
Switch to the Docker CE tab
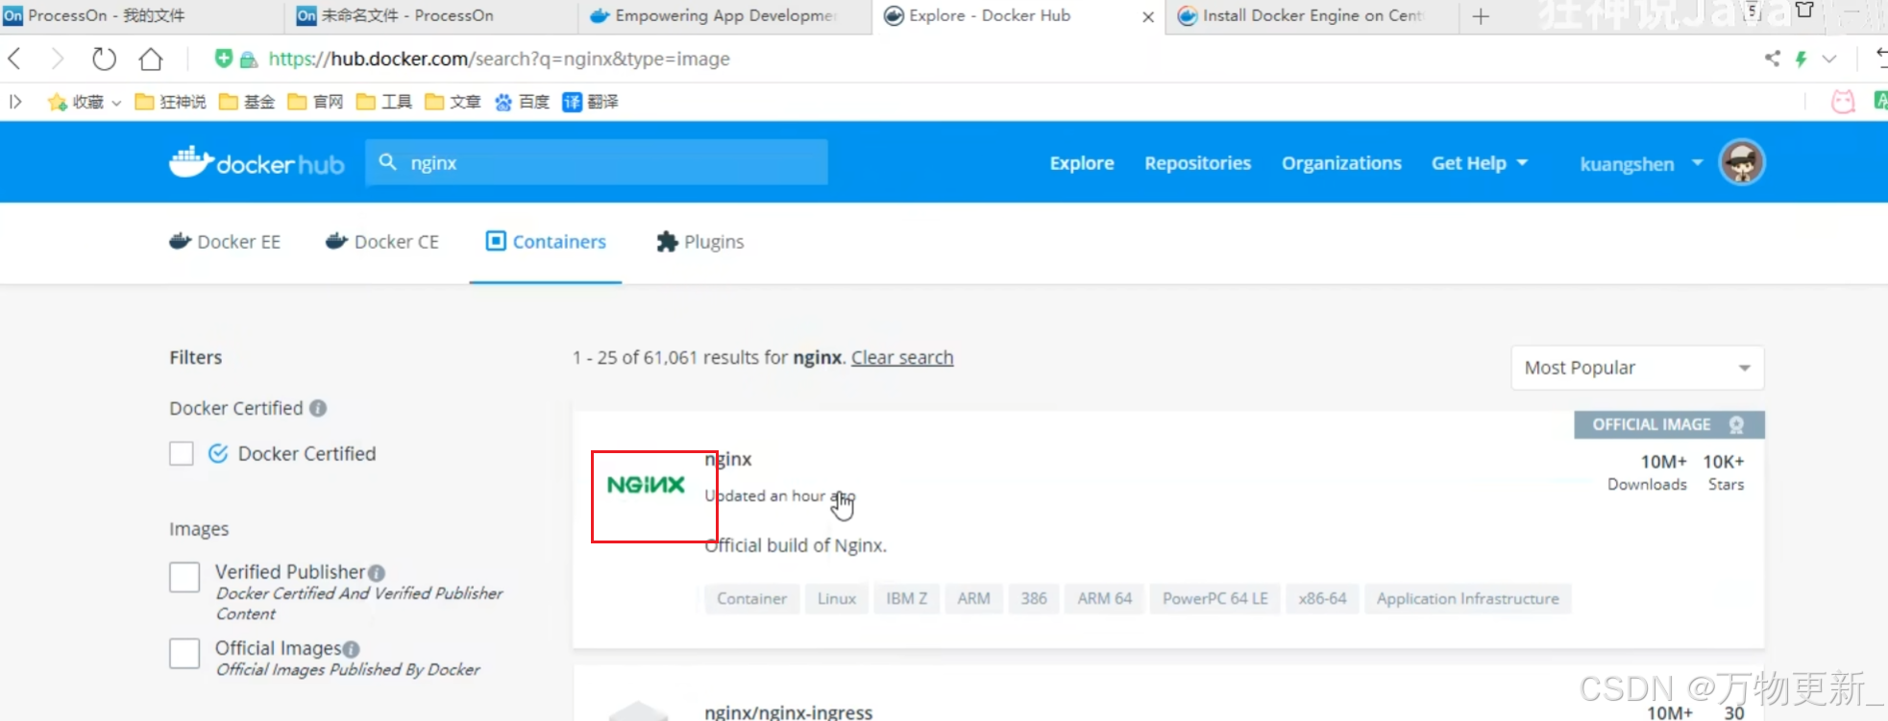[x=382, y=242]
